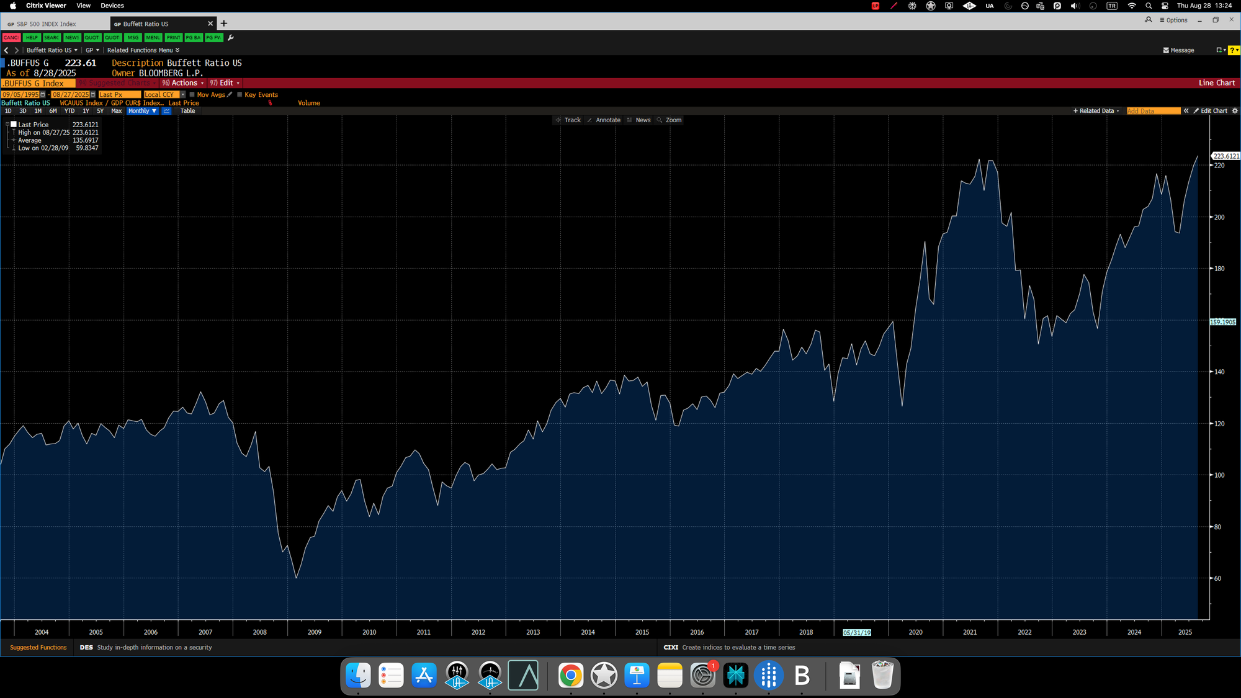This screenshot has height=698, width=1241.
Task: Select 5Y time range
Action: pos(100,111)
